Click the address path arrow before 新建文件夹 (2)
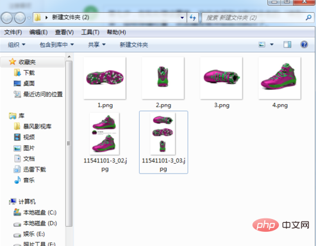 (46, 17)
